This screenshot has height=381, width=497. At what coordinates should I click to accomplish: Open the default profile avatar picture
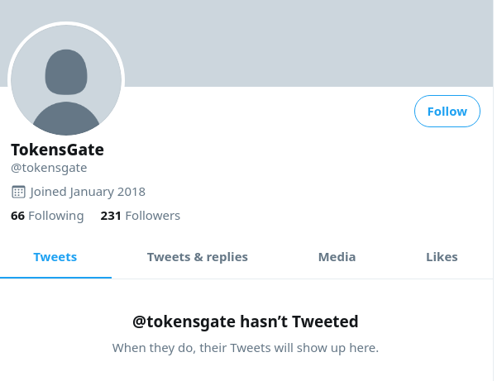[66, 80]
